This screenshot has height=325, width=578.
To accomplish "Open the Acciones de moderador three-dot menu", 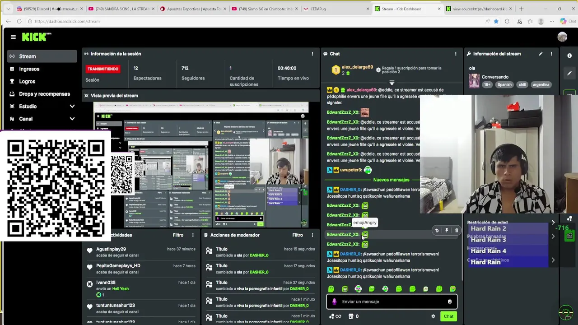I will pos(312,235).
